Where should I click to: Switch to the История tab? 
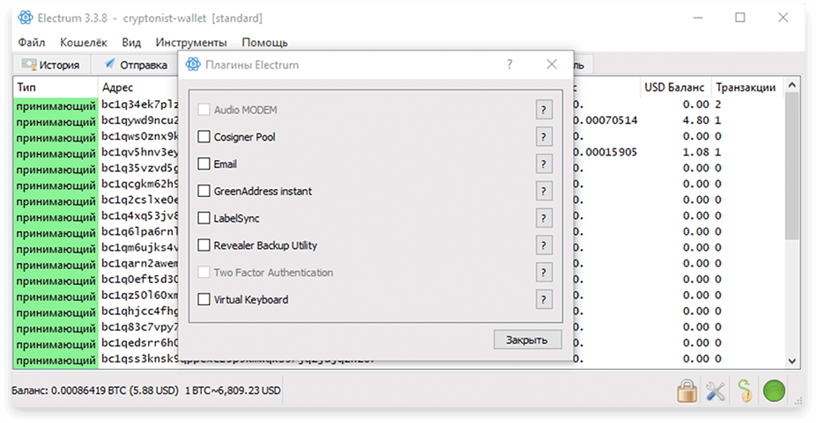[x=50, y=65]
